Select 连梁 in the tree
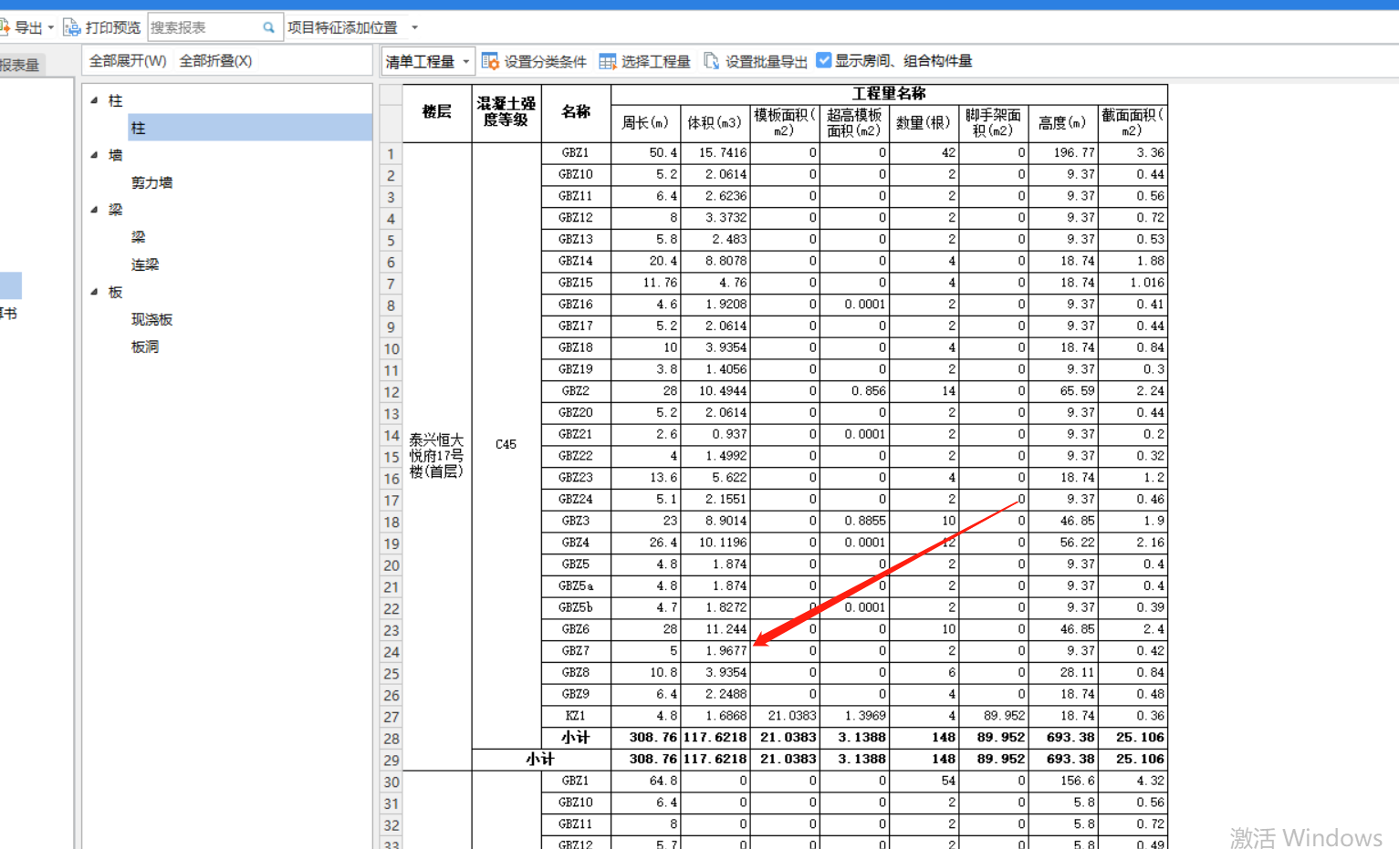Image resolution: width=1399 pixels, height=849 pixels. [x=144, y=264]
